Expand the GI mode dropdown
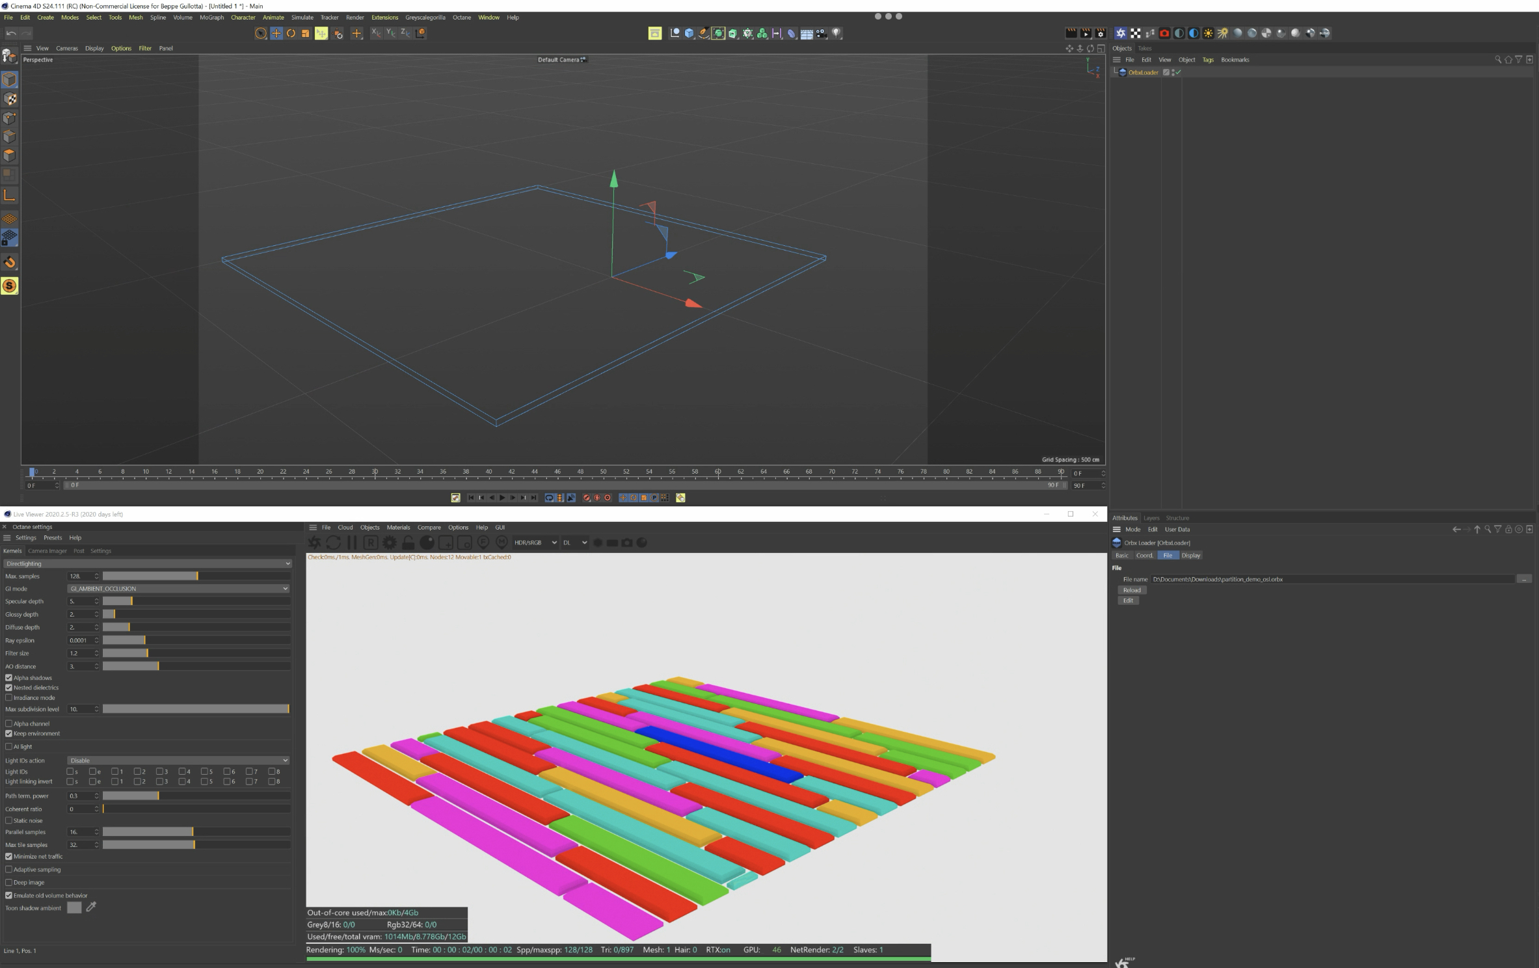This screenshot has height=968, width=1539. 178,589
